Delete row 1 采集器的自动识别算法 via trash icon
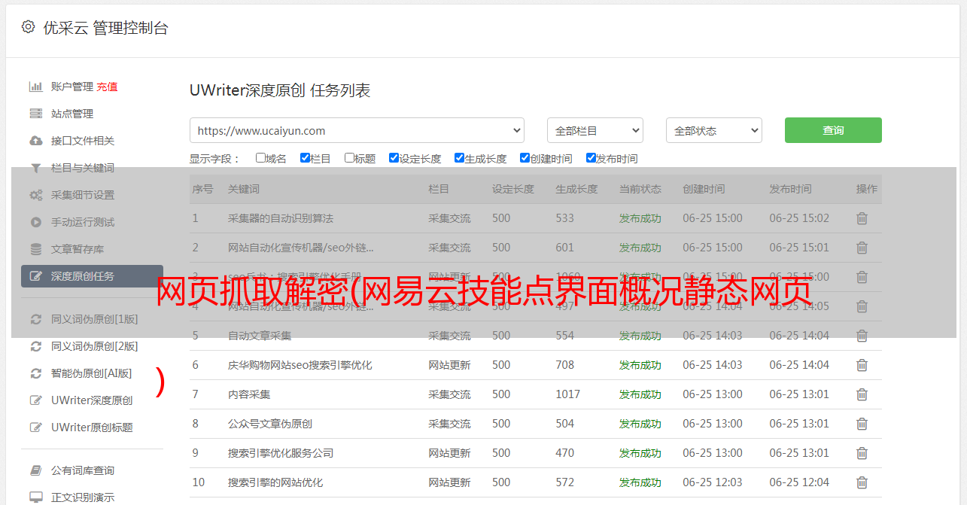 [862, 218]
